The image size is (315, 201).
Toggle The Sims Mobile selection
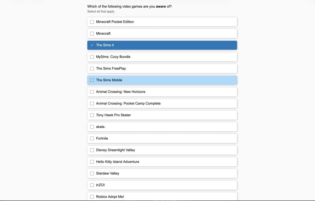click(x=92, y=80)
